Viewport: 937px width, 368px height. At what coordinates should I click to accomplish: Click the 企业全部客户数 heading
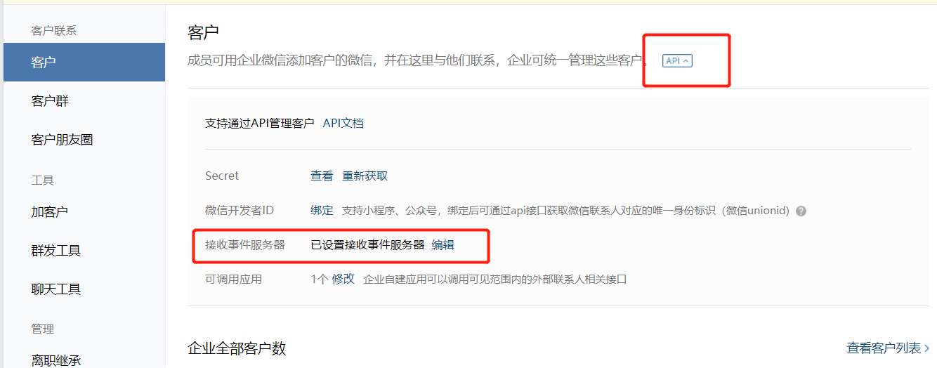coord(237,348)
